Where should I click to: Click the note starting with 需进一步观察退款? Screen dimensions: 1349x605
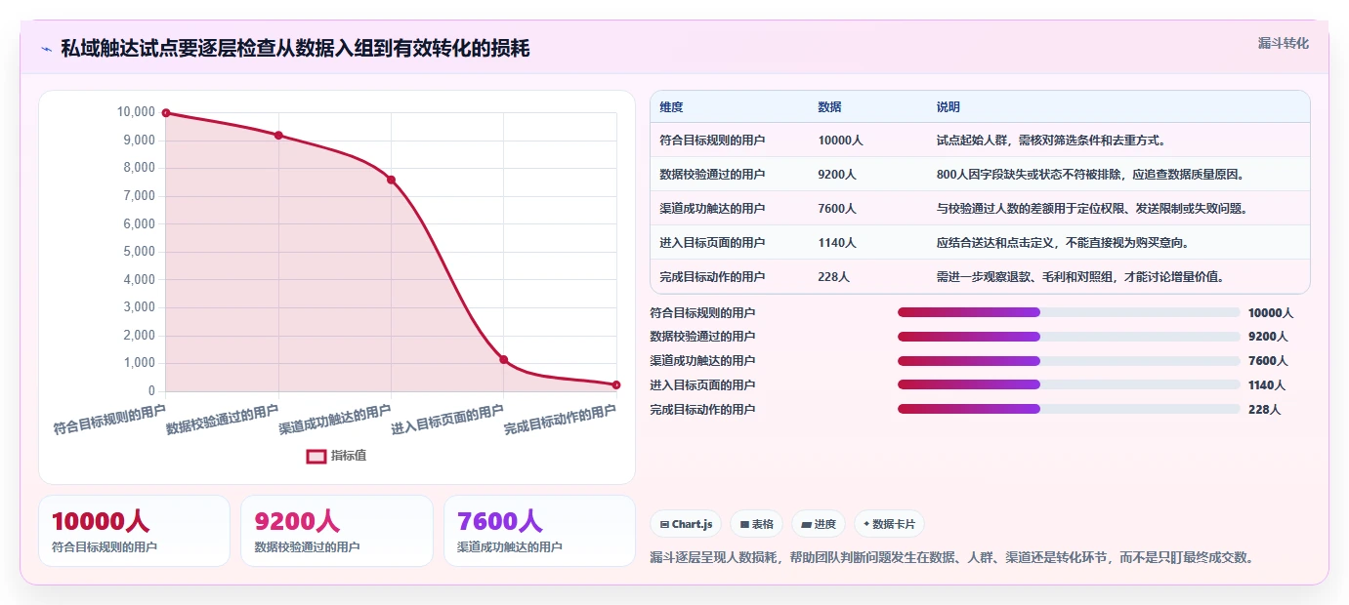tap(1080, 277)
